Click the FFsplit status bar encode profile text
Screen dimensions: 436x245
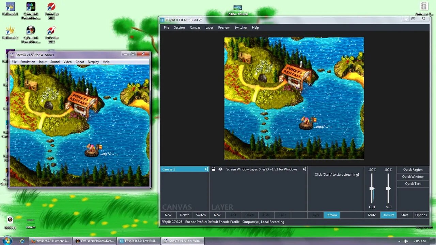point(223,222)
